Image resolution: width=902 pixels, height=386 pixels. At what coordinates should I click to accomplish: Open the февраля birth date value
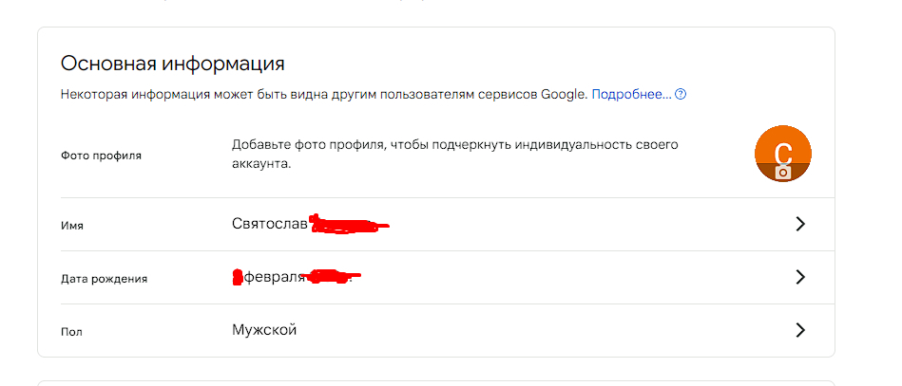click(x=275, y=278)
